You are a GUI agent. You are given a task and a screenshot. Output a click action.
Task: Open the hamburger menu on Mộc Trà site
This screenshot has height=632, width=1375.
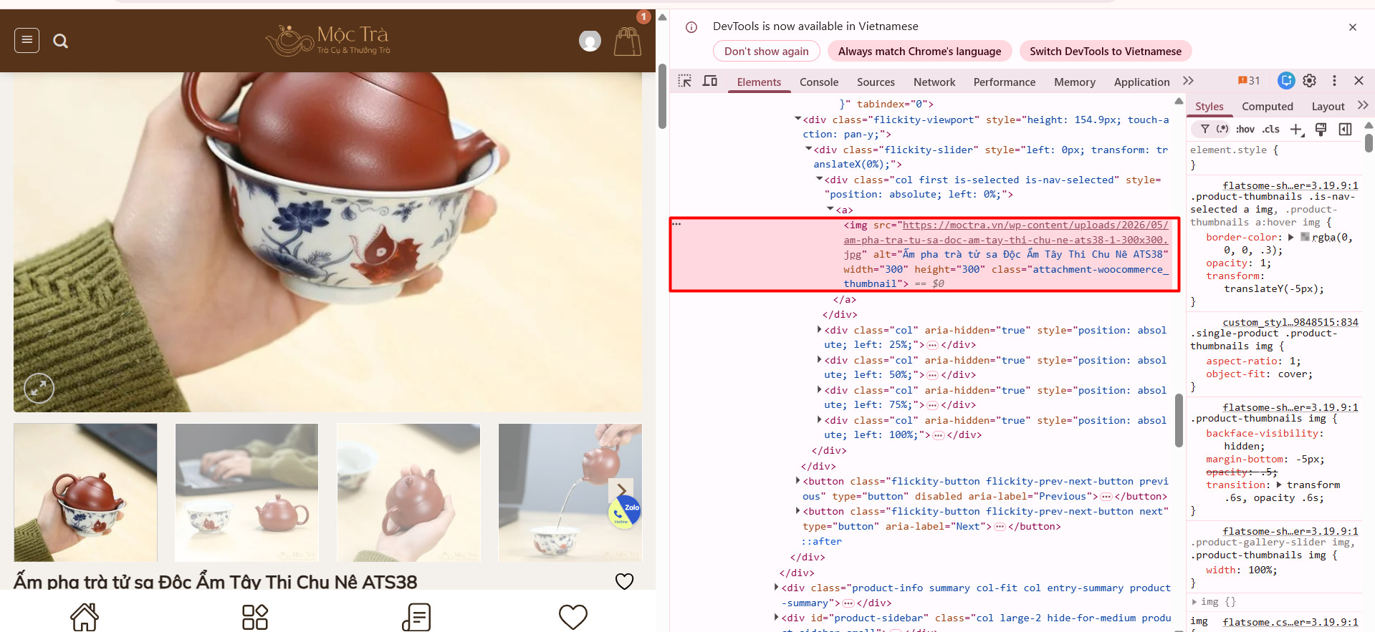pyautogui.click(x=27, y=40)
